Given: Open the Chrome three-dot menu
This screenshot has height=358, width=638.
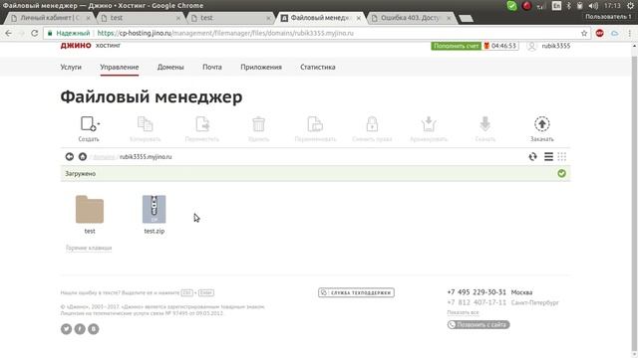Looking at the screenshot, I should coord(629,33).
